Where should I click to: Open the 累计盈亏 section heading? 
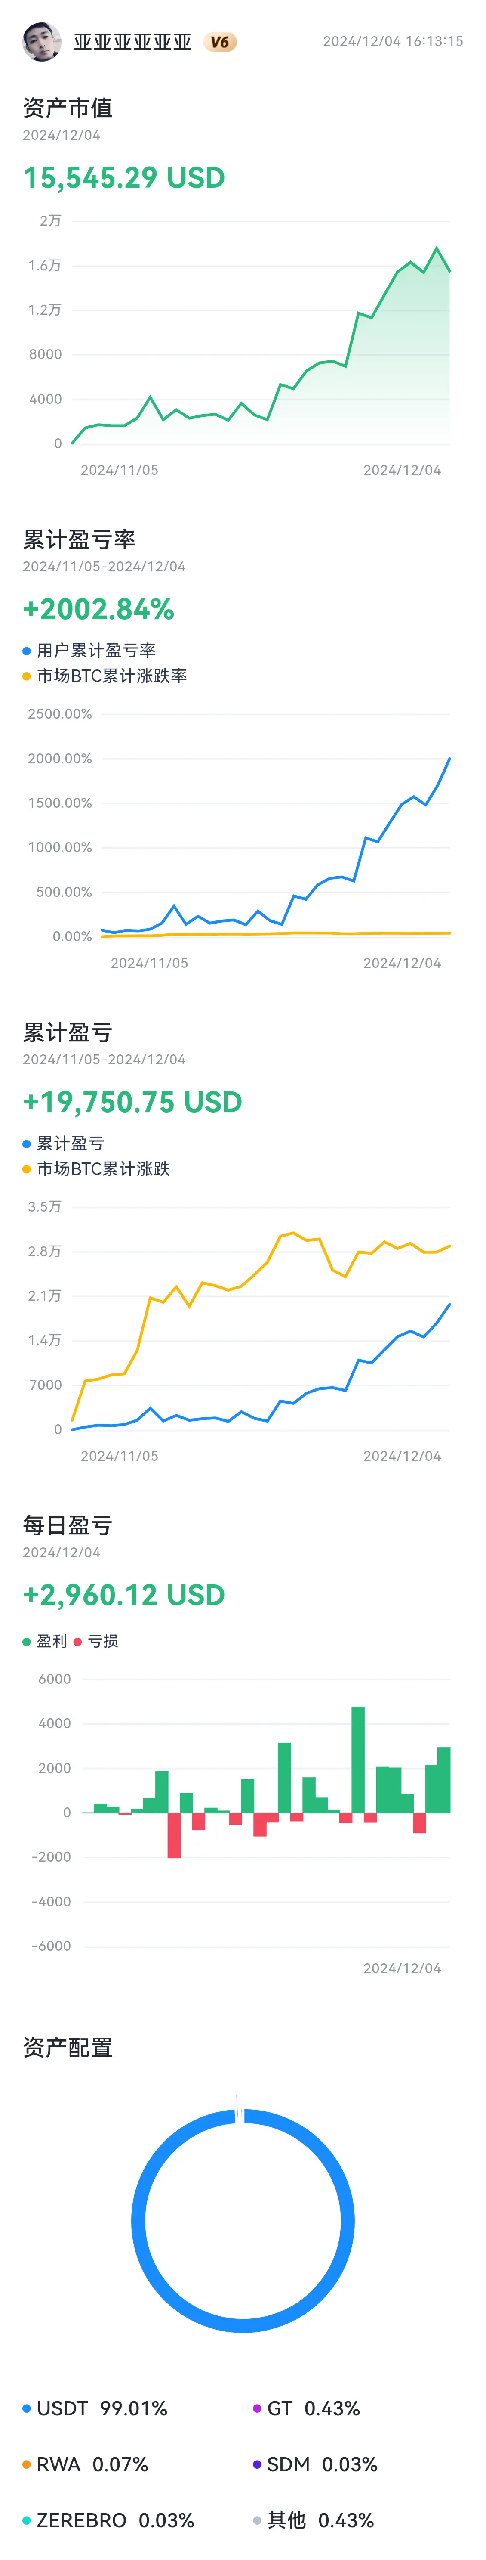click(x=68, y=1032)
